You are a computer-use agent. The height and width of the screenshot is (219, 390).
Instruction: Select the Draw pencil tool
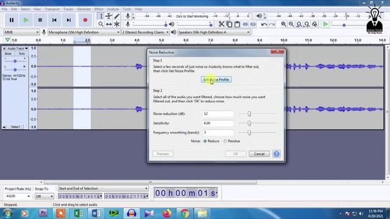[x=116, y=16]
